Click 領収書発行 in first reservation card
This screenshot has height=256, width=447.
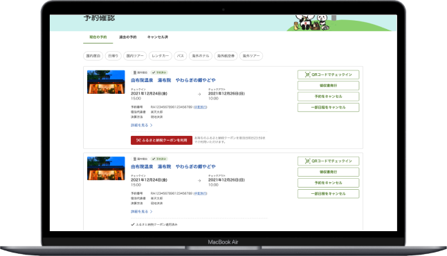click(329, 86)
